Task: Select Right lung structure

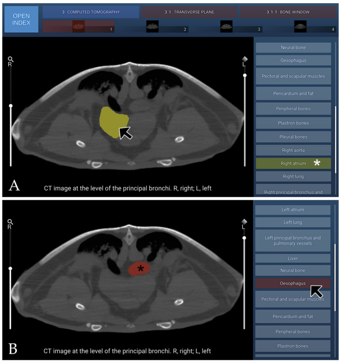Action: 293,177
